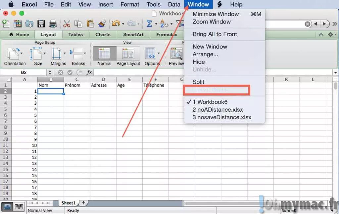Expand the formula bar arrow
The image size is (339, 214).
click(x=336, y=73)
